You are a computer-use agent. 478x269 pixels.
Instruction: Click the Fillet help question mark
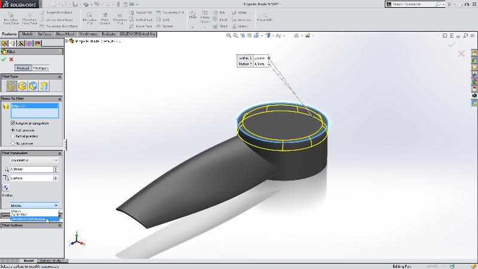coord(60,52)
